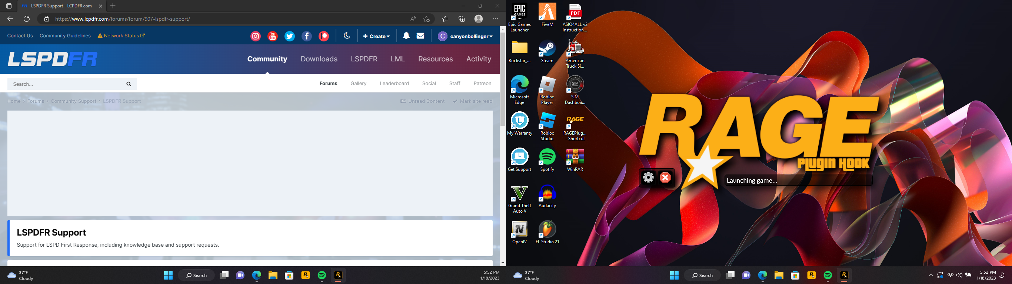The image size is (1012, 284).
Task: Switch to the Staff sub-tab
Action: [455, 84]
